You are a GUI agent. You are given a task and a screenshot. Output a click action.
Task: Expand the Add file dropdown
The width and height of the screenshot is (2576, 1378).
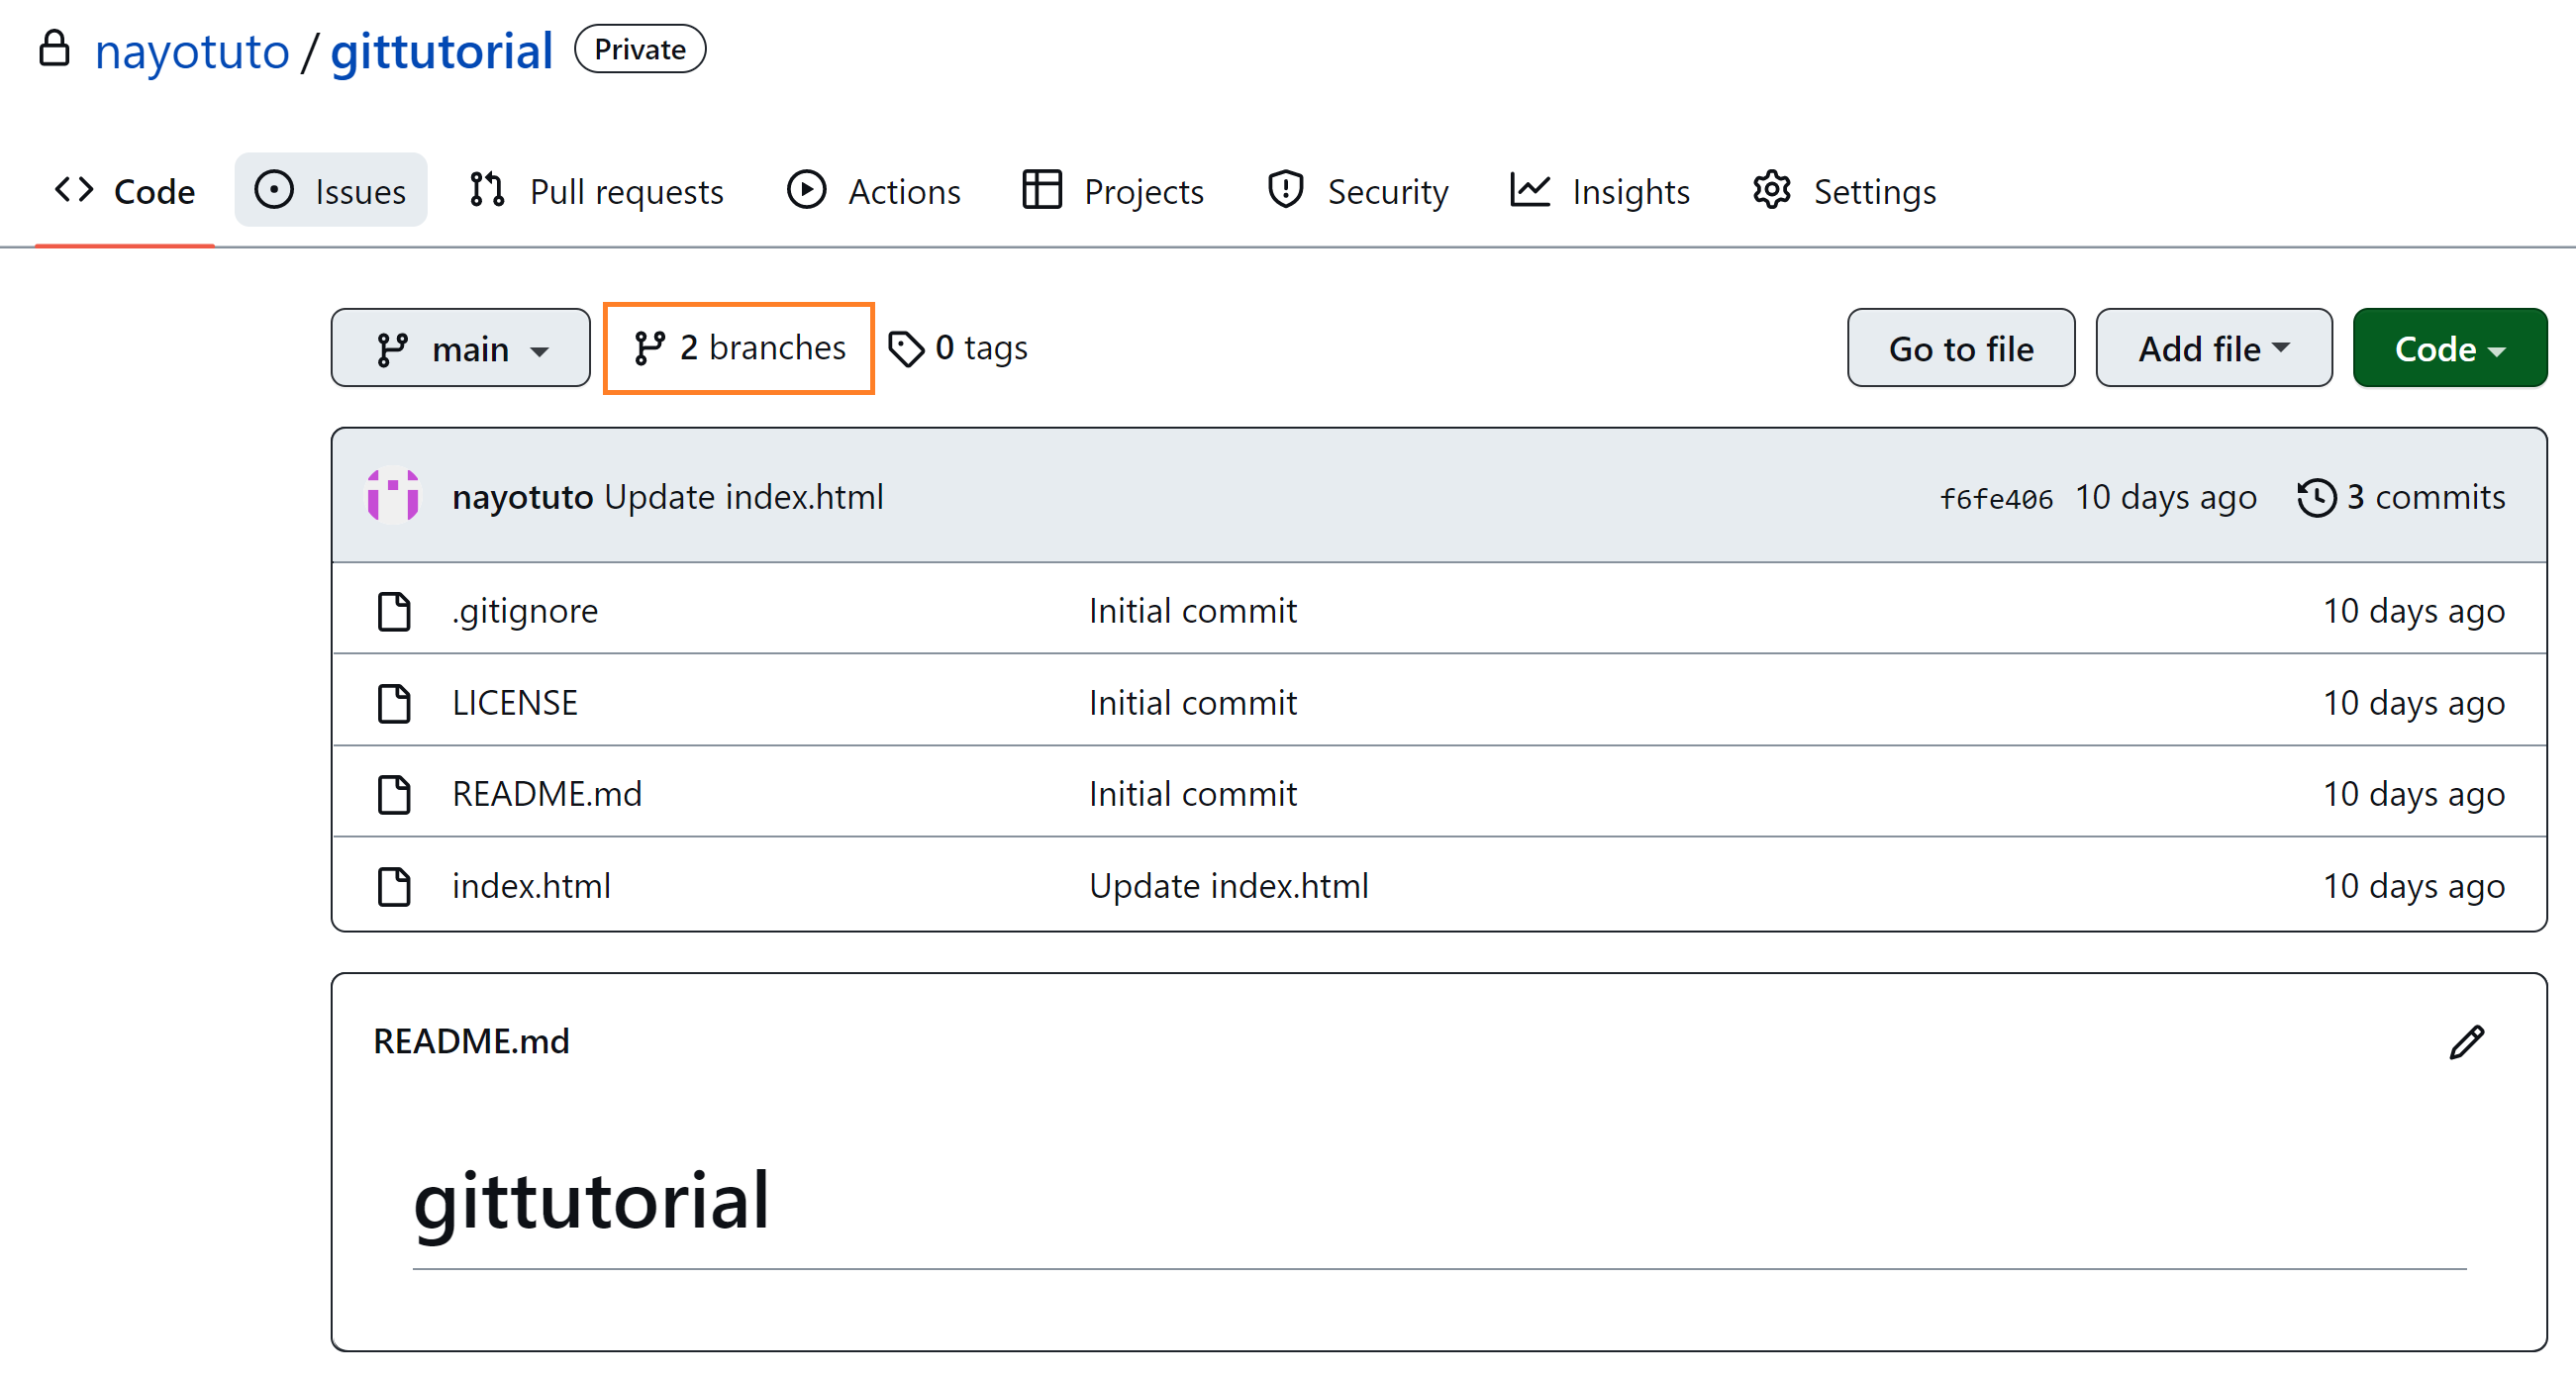pyautogui.click(x=2213, y=349)
